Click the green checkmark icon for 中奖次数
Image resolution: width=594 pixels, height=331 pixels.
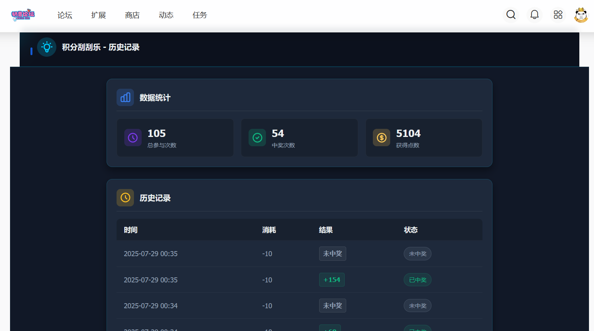(x=257, y=138)
